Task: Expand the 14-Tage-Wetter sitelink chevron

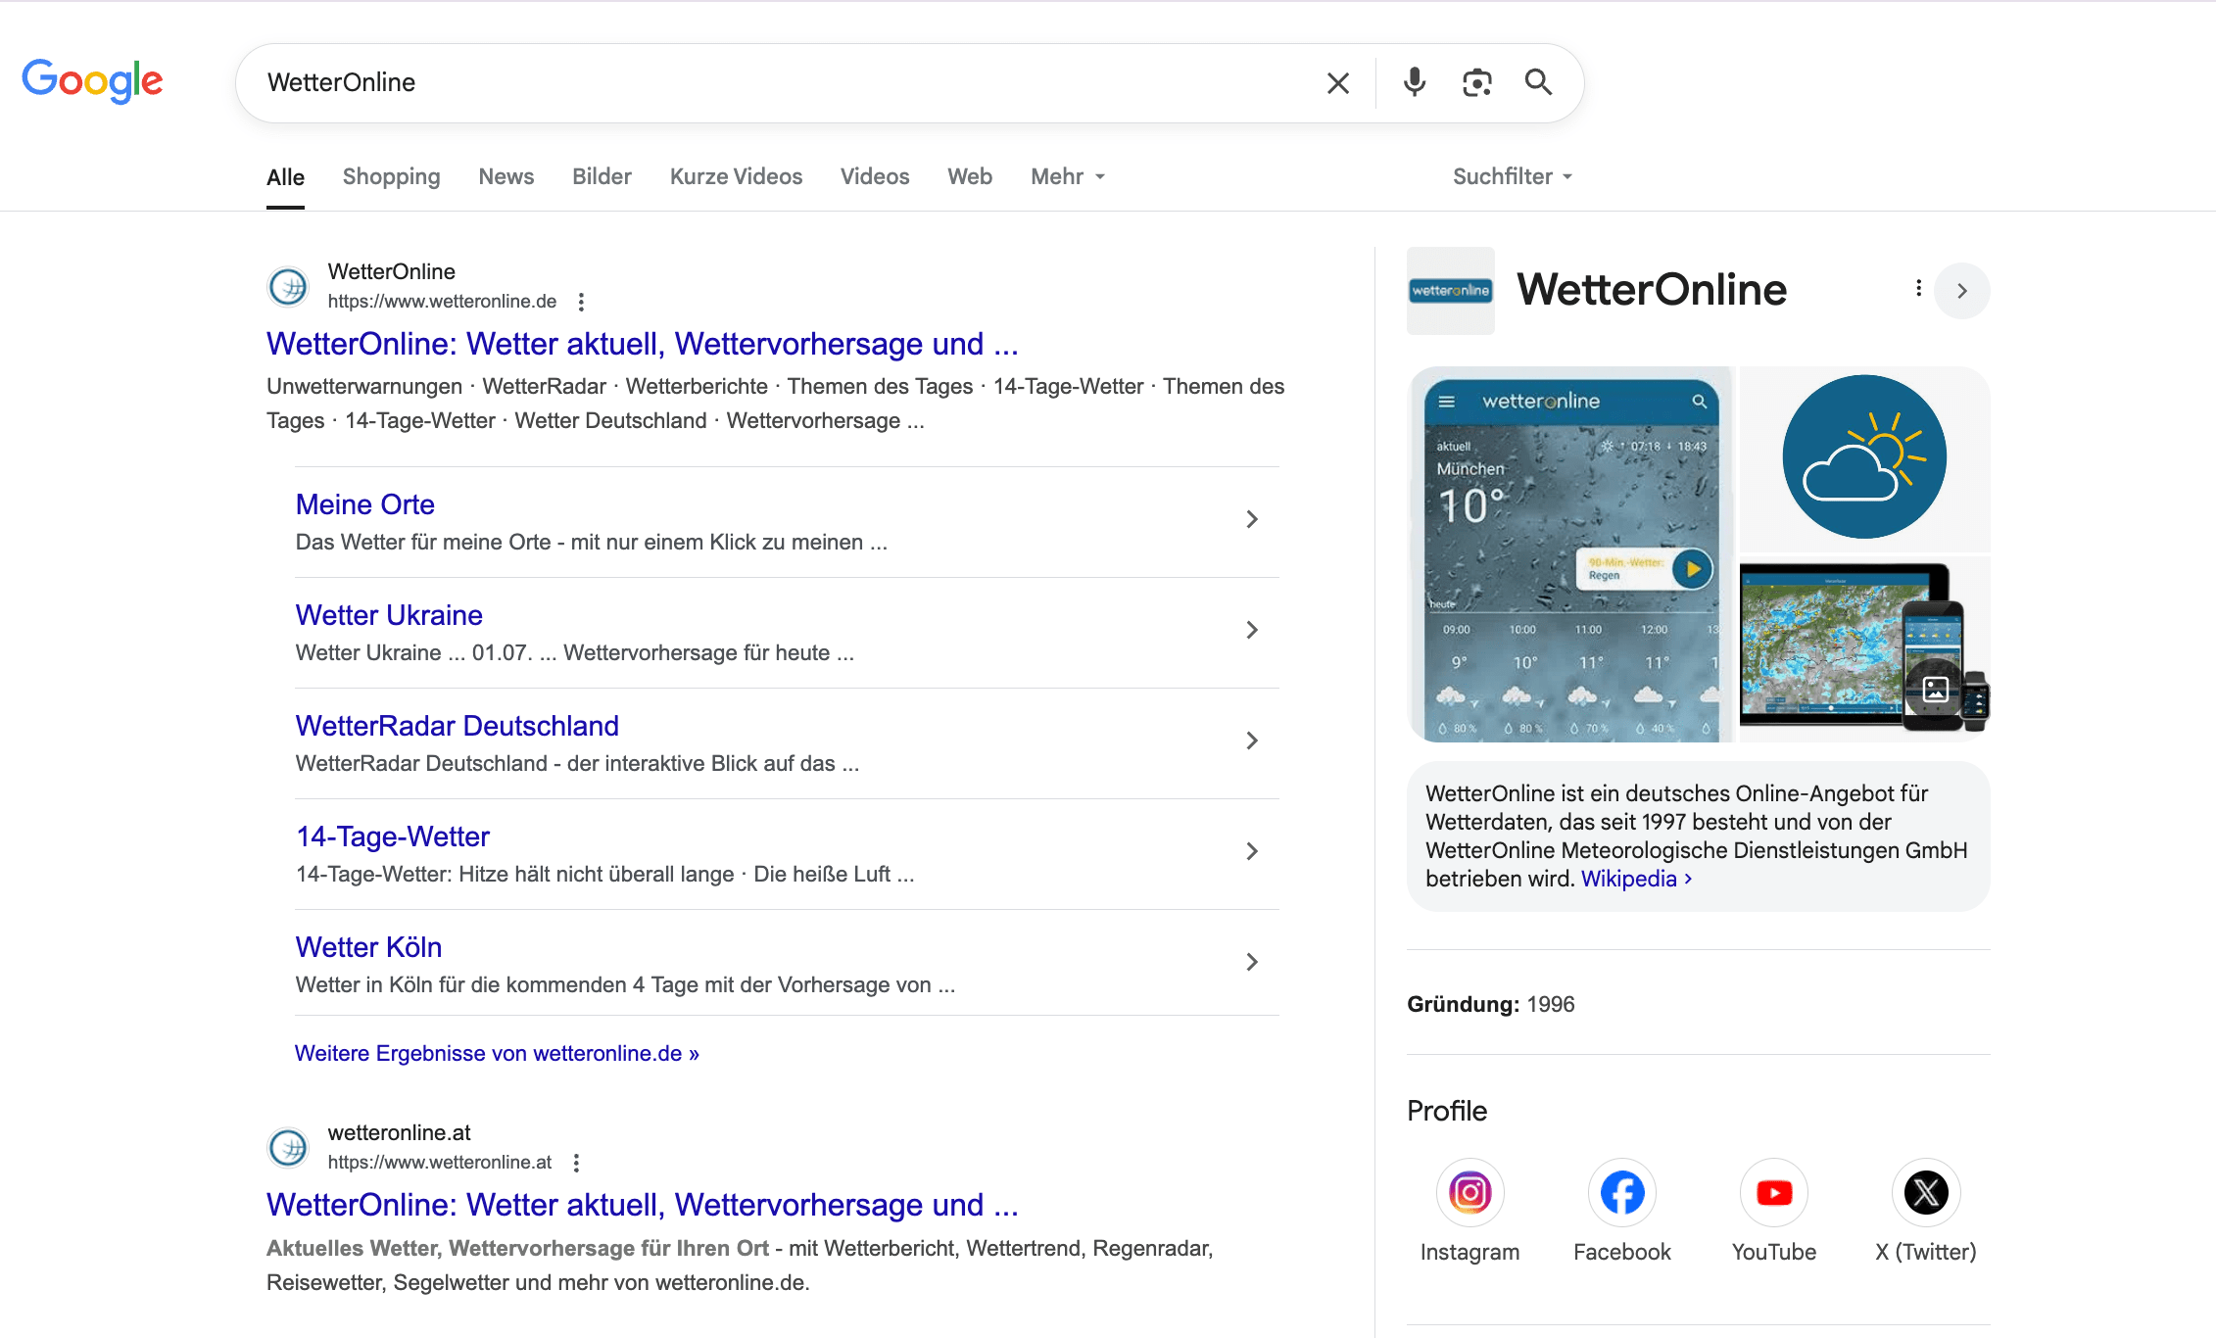Action: tap(1252, 851)
